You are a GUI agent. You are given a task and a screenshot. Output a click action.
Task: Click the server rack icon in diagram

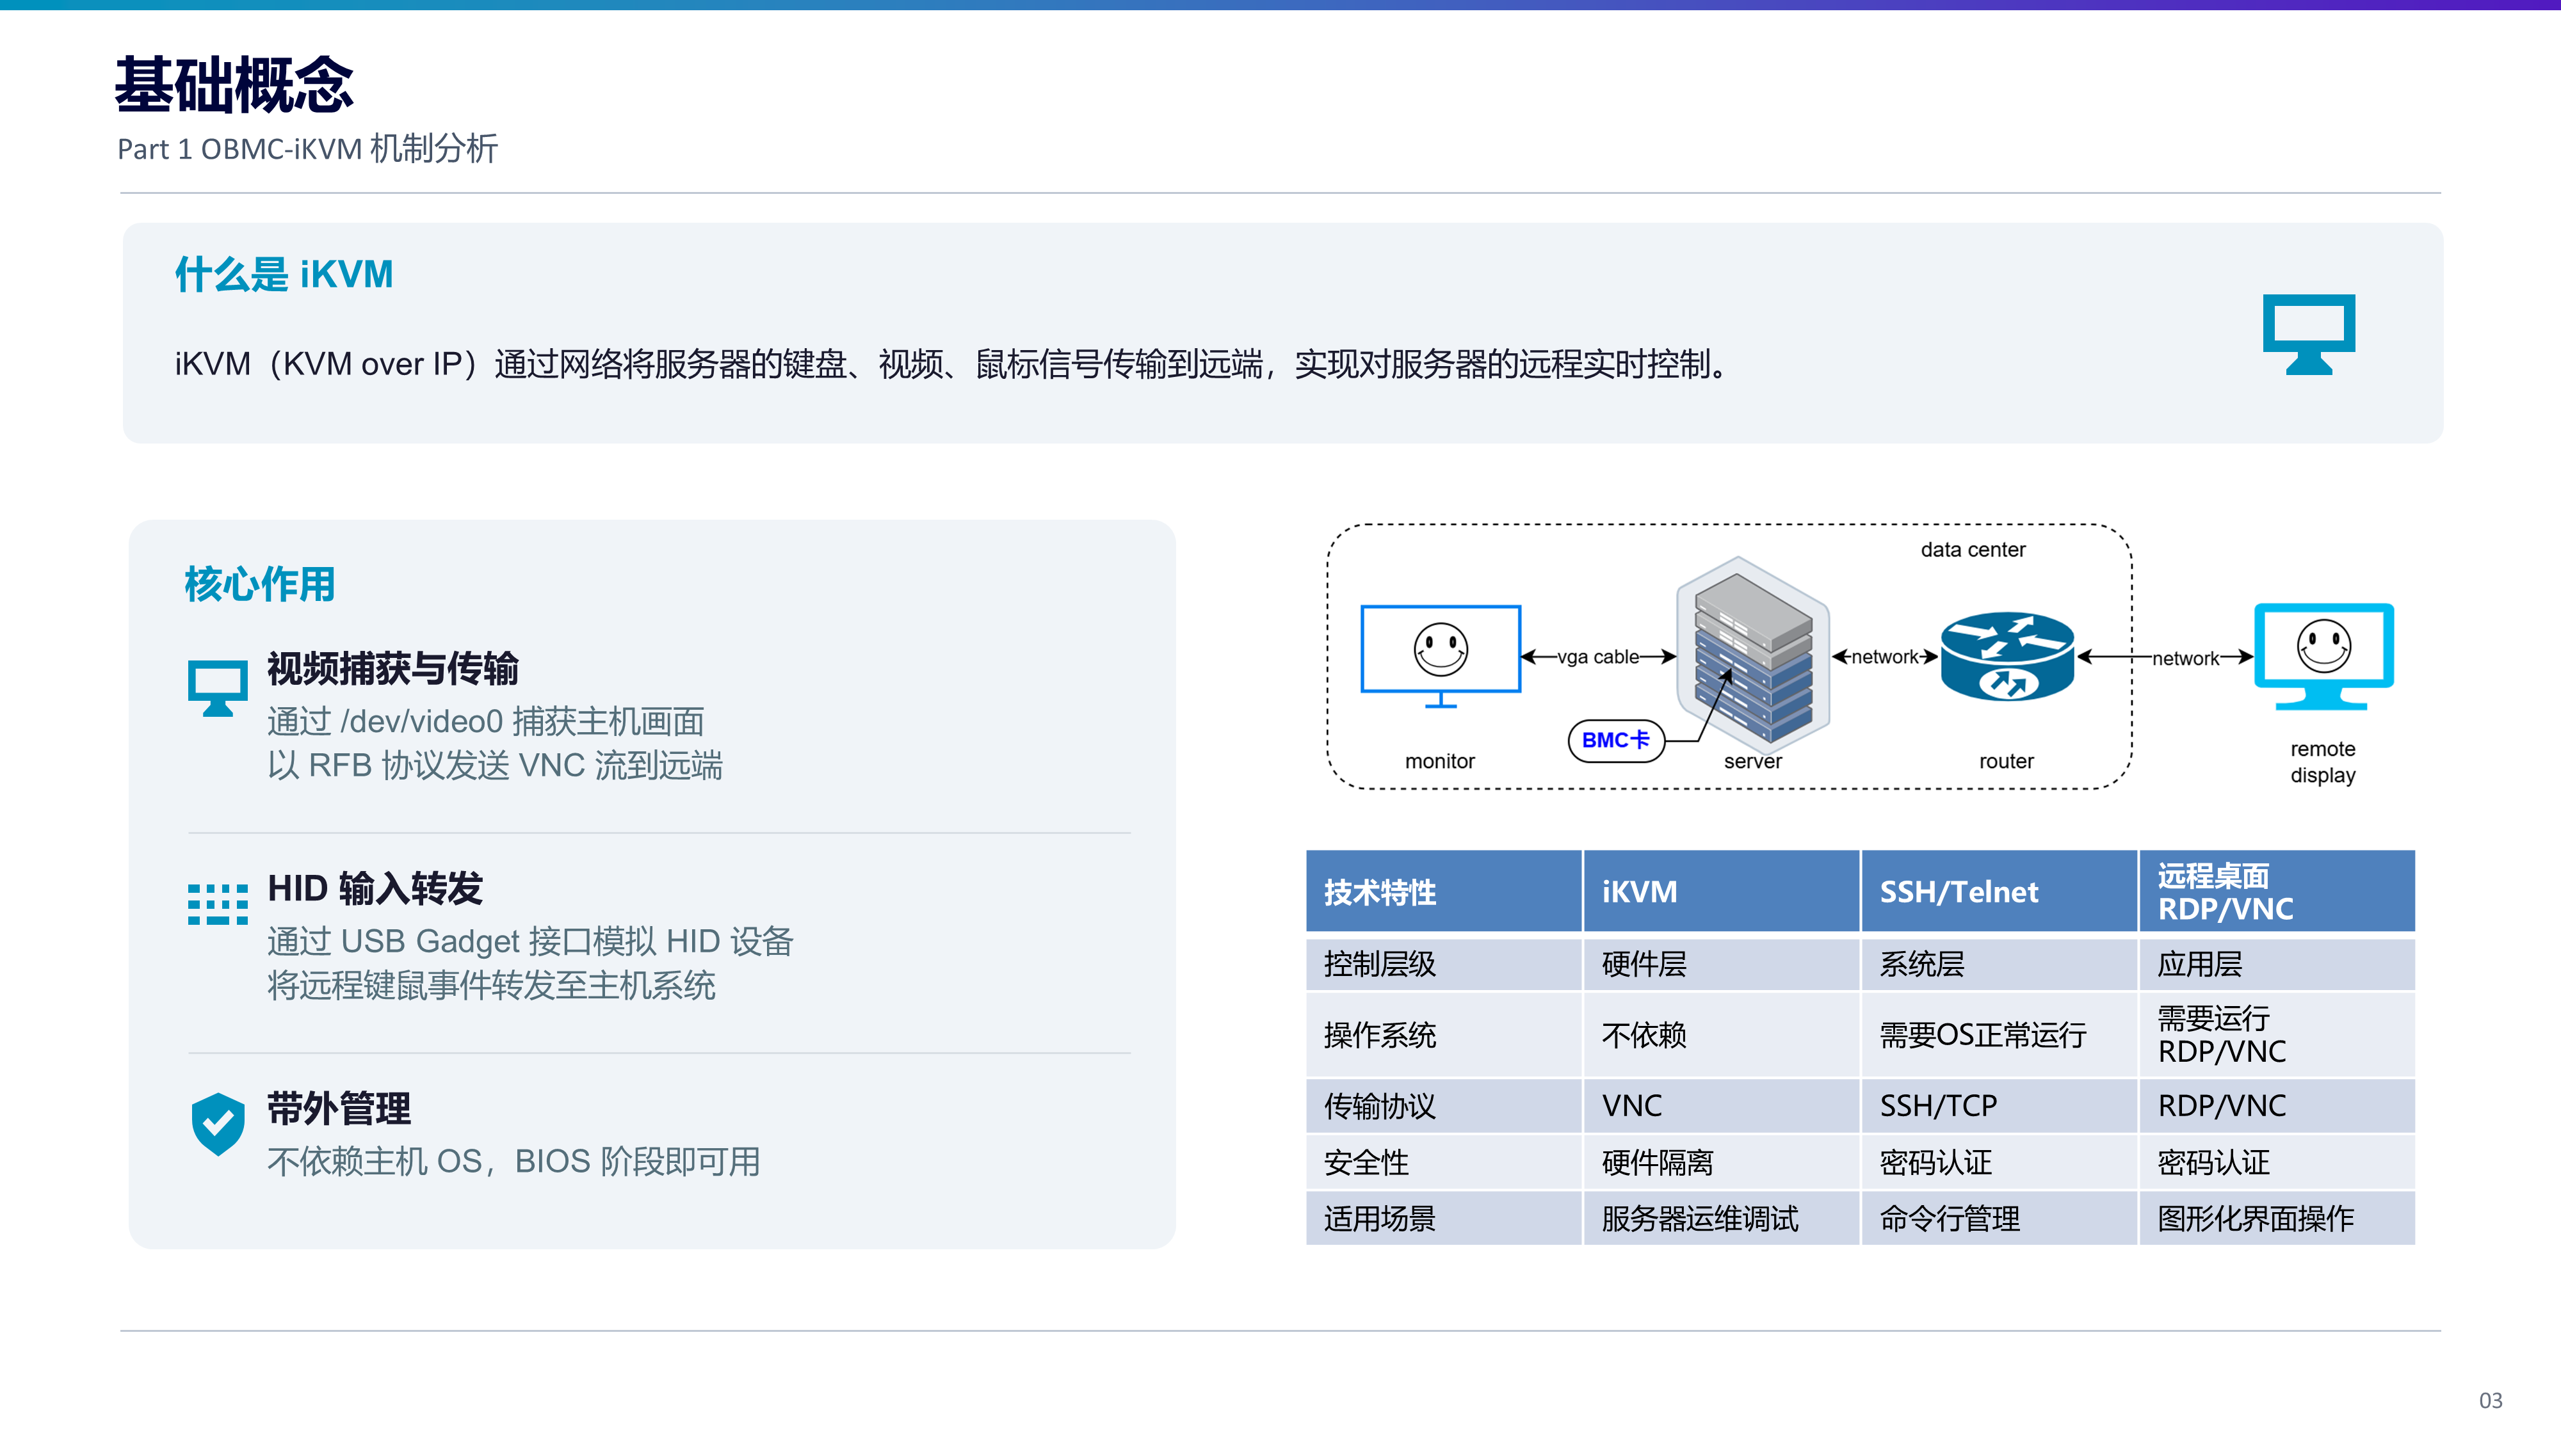coord(1754,652)
